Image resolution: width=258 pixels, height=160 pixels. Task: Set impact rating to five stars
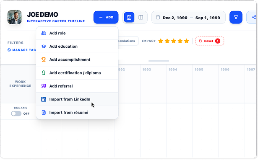(186, 41)
